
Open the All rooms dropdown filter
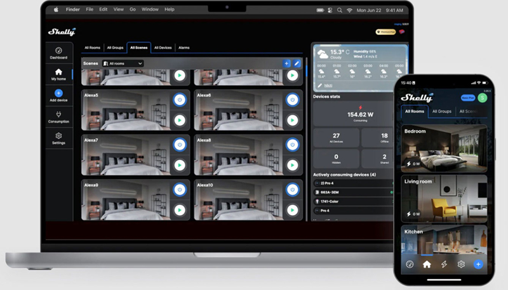(123, 63)
